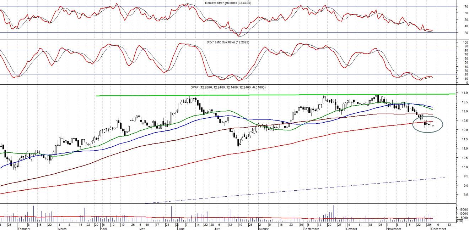Click the 14.0 price axis value

(x=464, y=93)
